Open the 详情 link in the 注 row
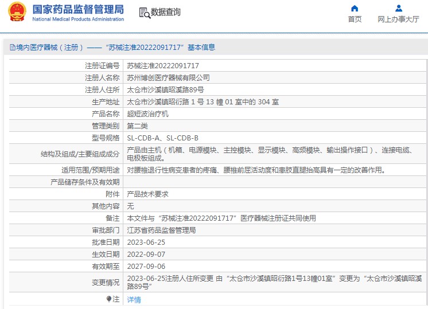The width and height of the screenshot is (428, 309). [x=134, y=299]
